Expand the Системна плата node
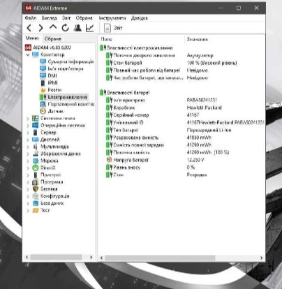This screenshot has height=289, width=282. 28,119
